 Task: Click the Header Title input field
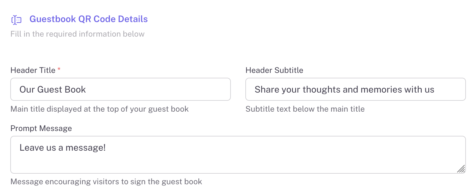coord(120,89)
